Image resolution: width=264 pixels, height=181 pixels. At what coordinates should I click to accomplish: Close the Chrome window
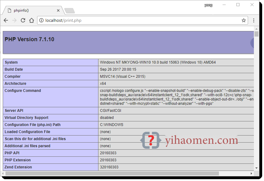tap(252, 5)
